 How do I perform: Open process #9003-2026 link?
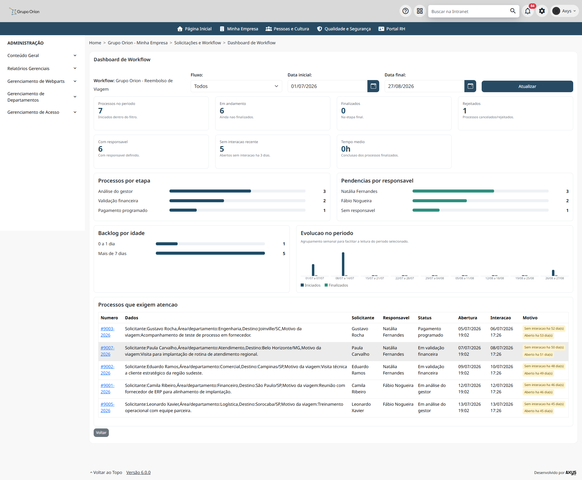point(107,332)
